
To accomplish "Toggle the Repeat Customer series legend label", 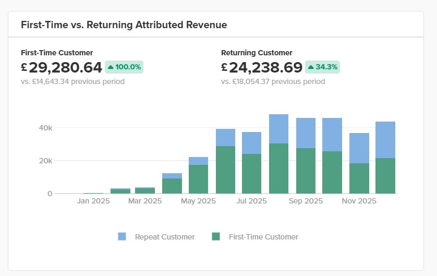I will tap(164, 237).
